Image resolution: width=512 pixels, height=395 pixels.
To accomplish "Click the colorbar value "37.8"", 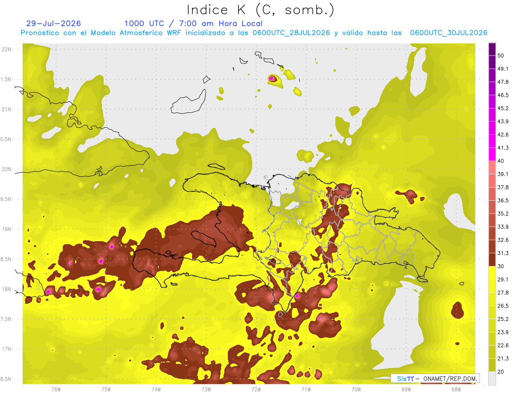I will tap(503, 187).
